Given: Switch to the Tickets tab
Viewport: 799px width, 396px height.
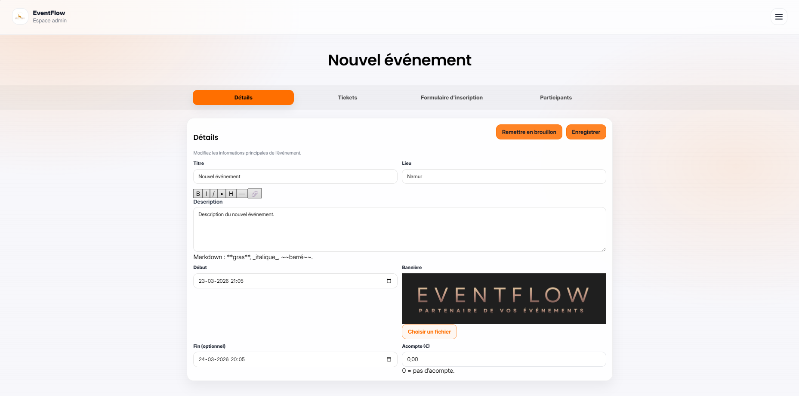Looking at the screenshot, I should (x=347, y=97).
